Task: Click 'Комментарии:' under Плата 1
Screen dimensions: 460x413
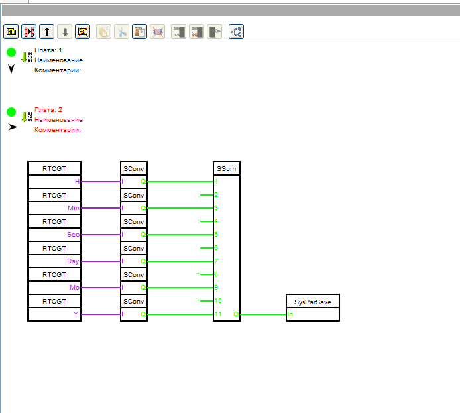Action: point(58,70)
